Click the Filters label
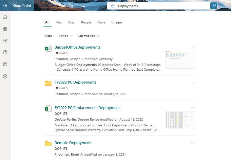The width and height of the screenshot is (231, 160). click(49, 36)
